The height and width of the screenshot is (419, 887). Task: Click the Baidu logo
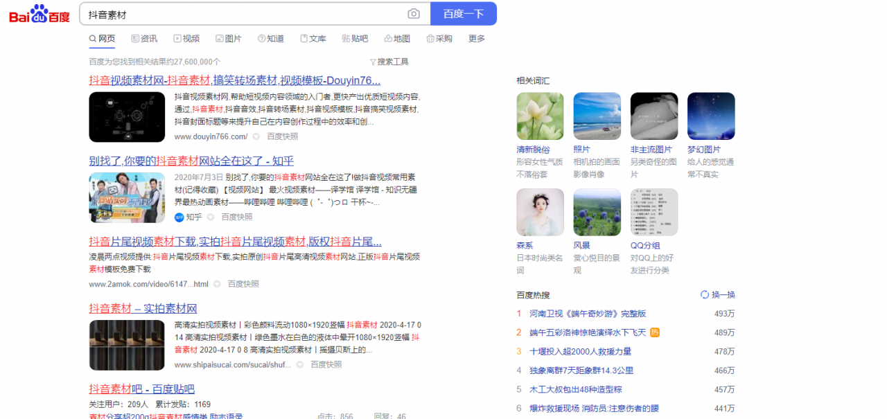click(39, 14)
